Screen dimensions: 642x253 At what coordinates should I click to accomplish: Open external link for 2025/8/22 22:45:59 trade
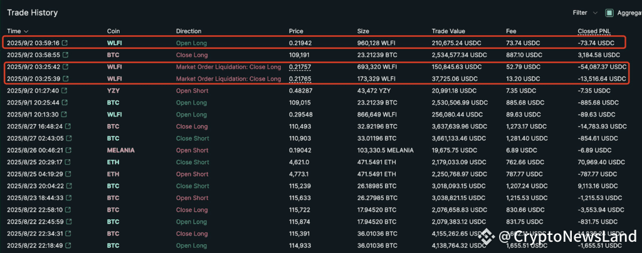click(x=69, y=222)
